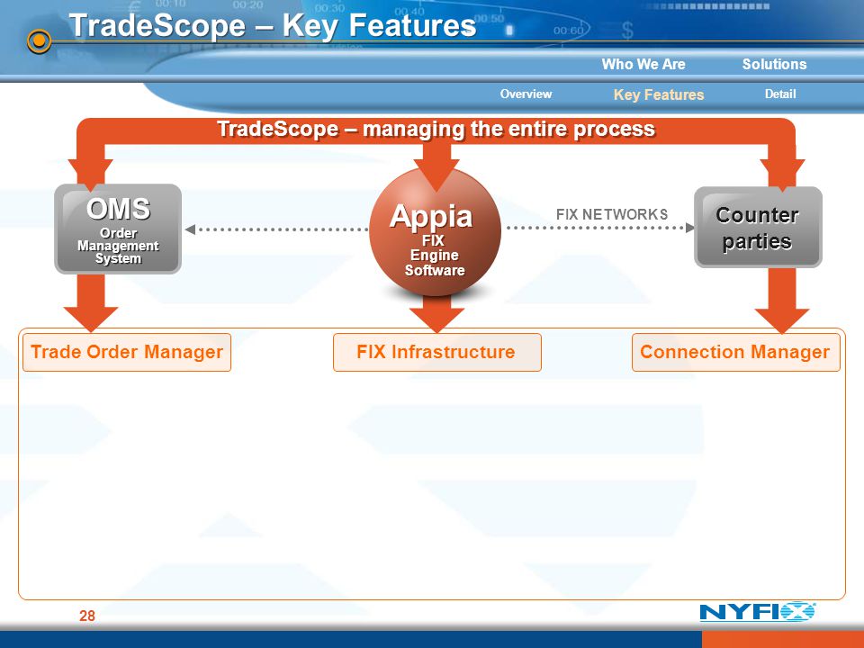
Task: Click the FIX Infrastructure box
Action: (437, 352)
